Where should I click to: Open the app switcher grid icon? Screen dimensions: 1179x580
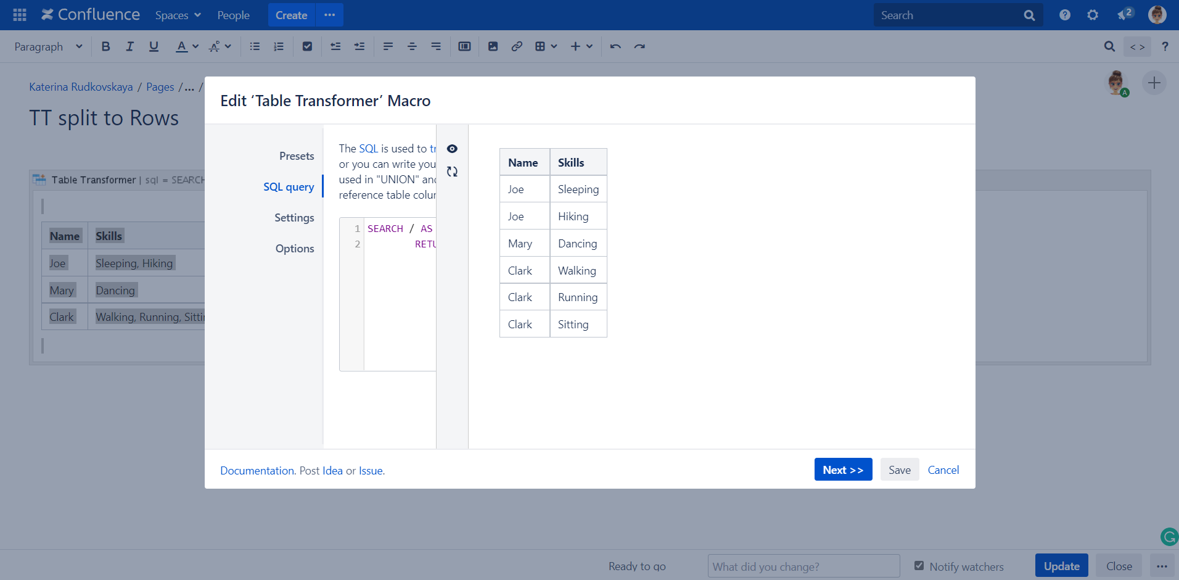(20, 15)
